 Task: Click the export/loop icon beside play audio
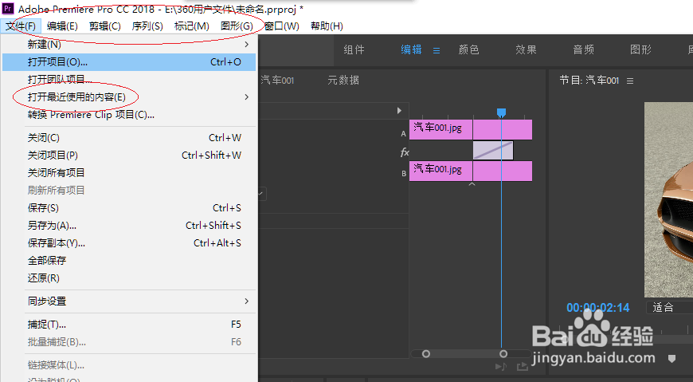(523, 366)
